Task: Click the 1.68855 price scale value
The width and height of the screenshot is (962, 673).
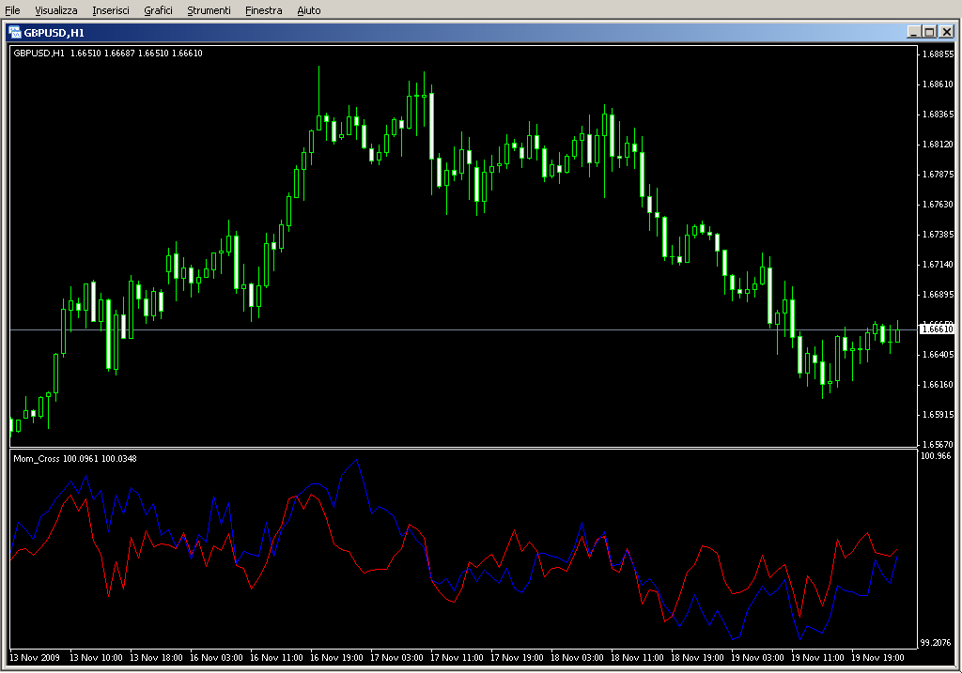Action: pos(939,54)
